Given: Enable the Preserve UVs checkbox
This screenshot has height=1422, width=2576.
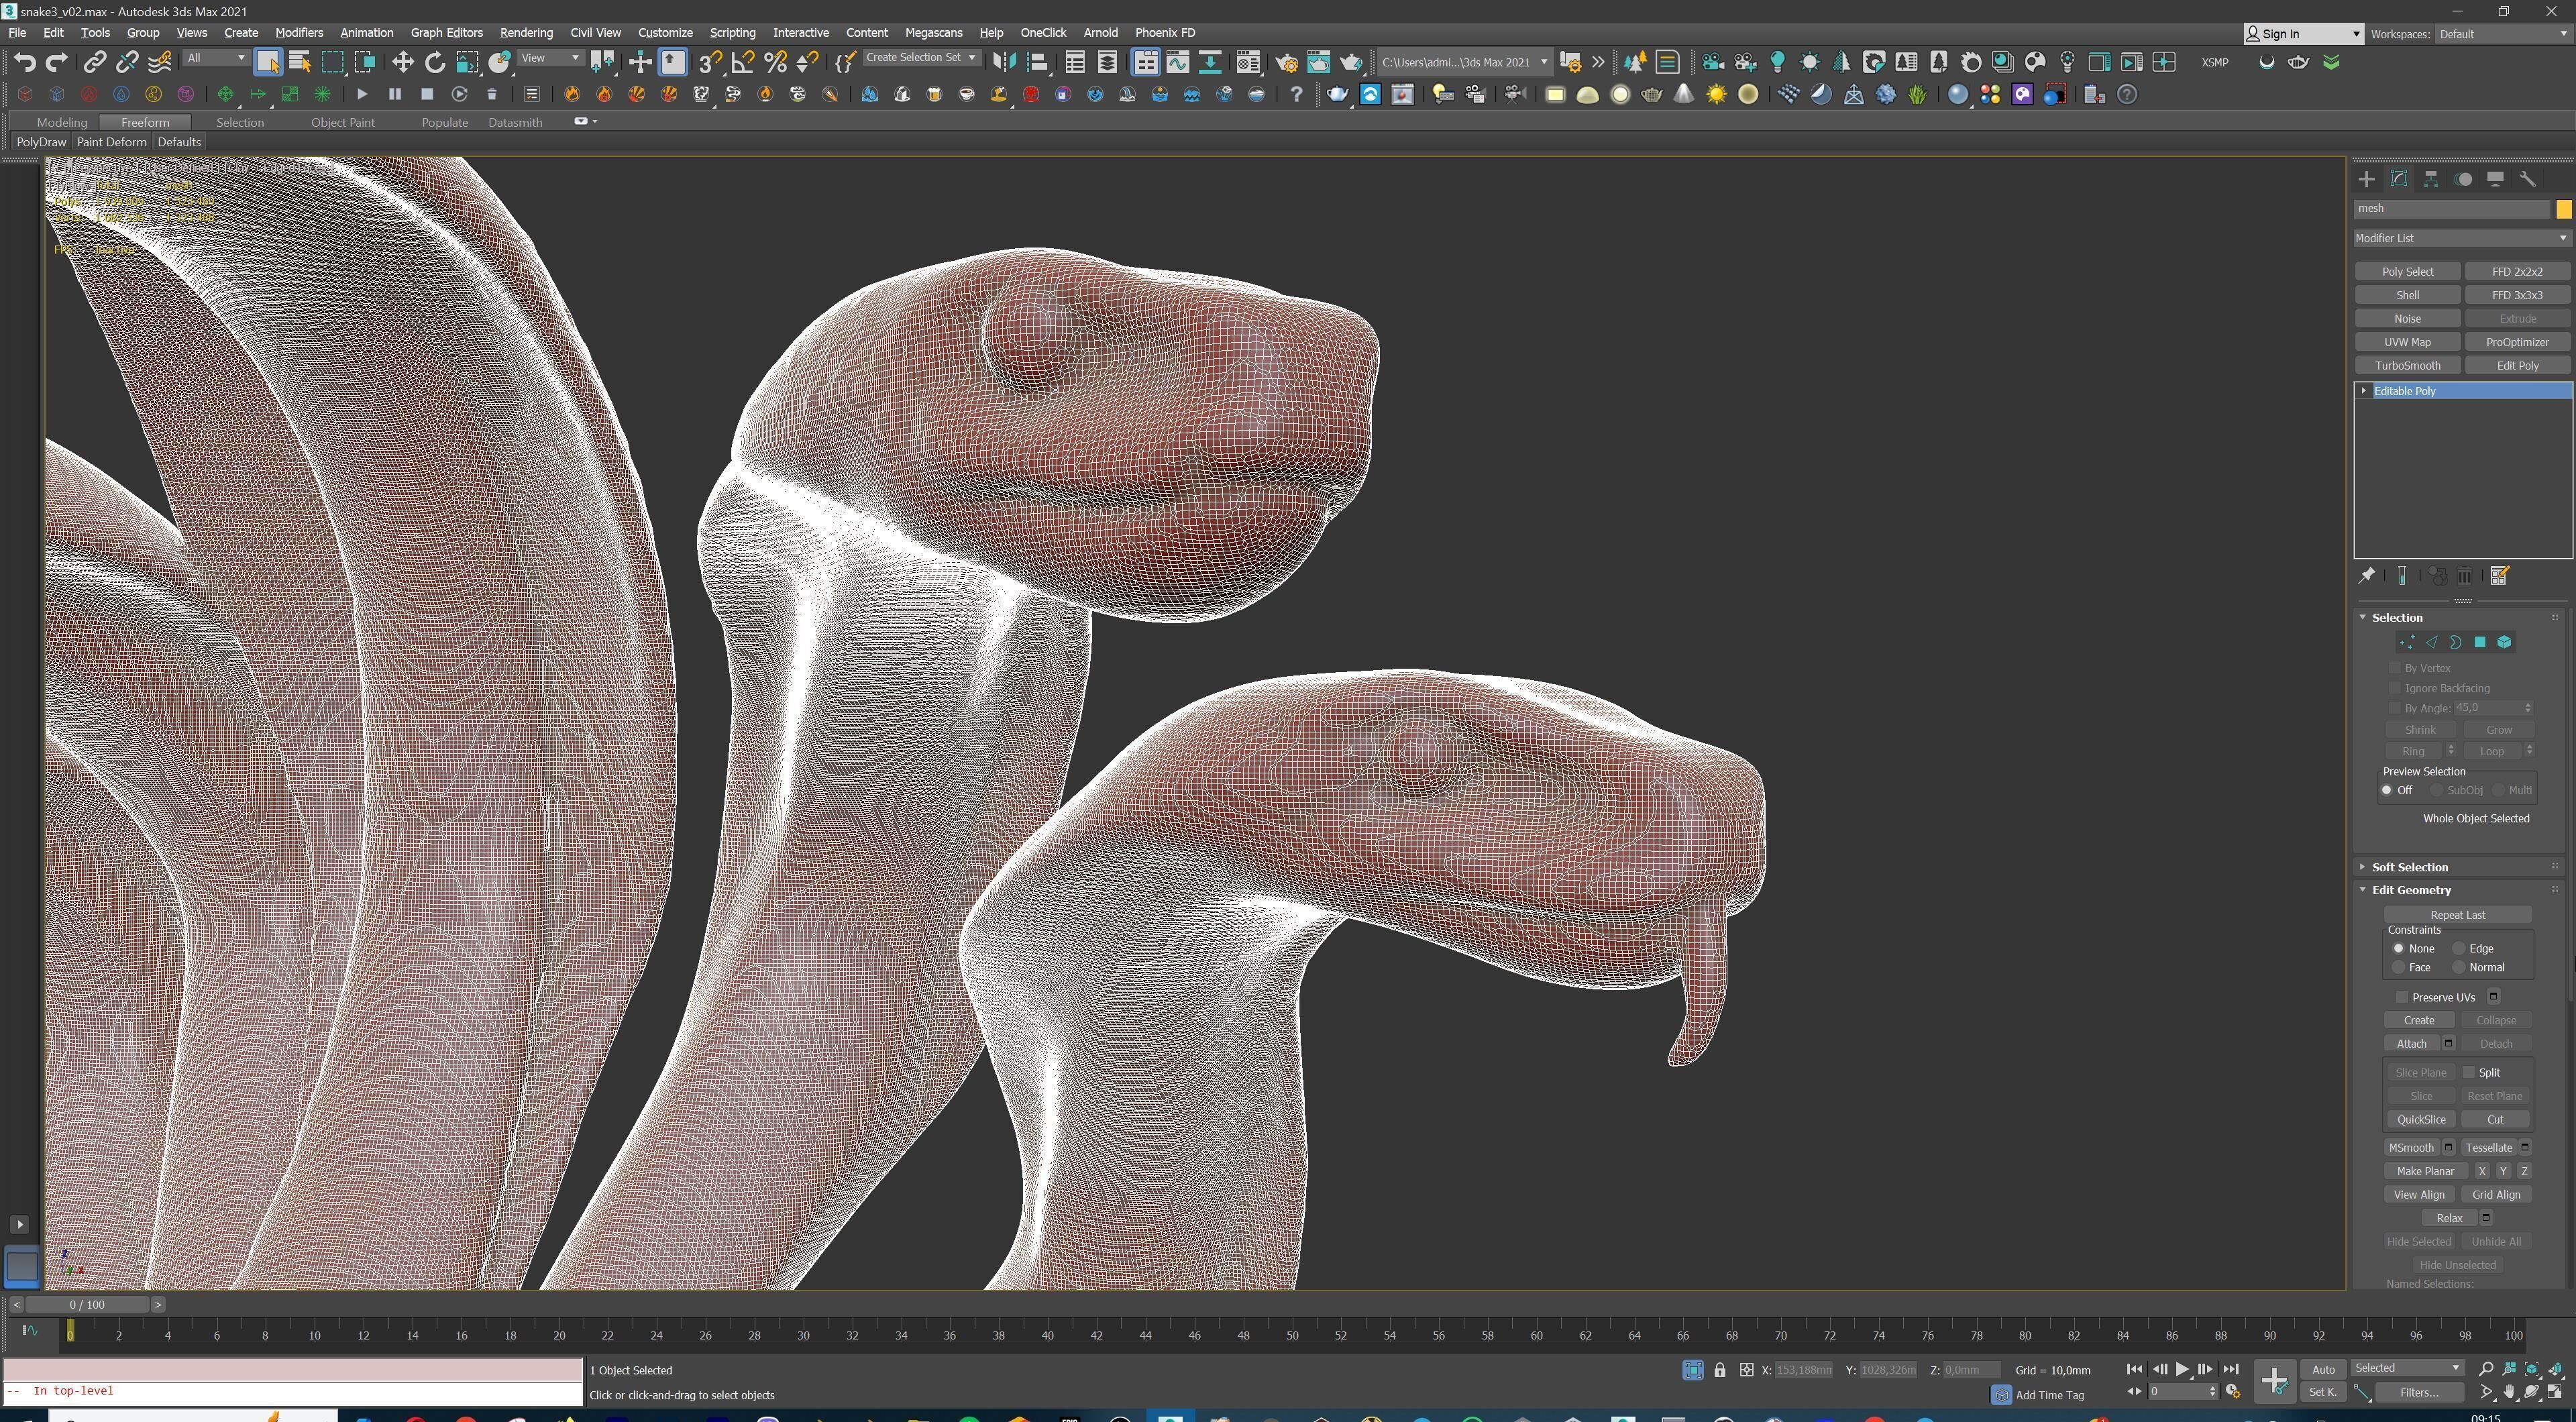Looking at the screenshot, I should [x=2402, y=997].
